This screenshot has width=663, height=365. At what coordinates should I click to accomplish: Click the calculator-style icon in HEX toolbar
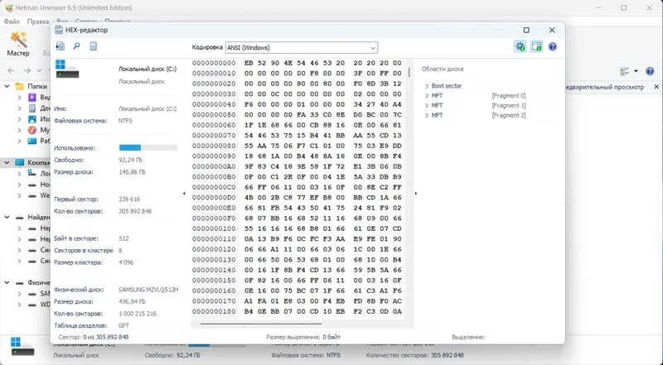(x=94, y=46)
